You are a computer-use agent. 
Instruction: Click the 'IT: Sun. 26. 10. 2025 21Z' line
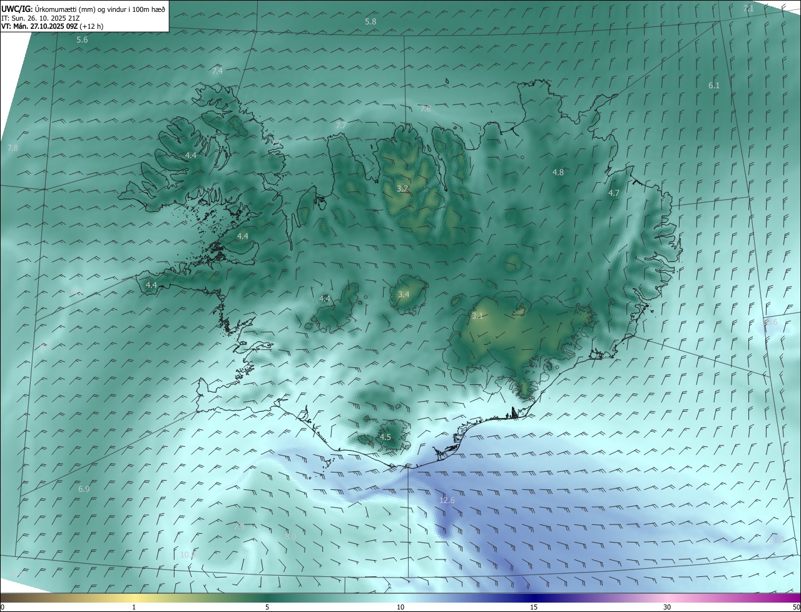point(40,18)
